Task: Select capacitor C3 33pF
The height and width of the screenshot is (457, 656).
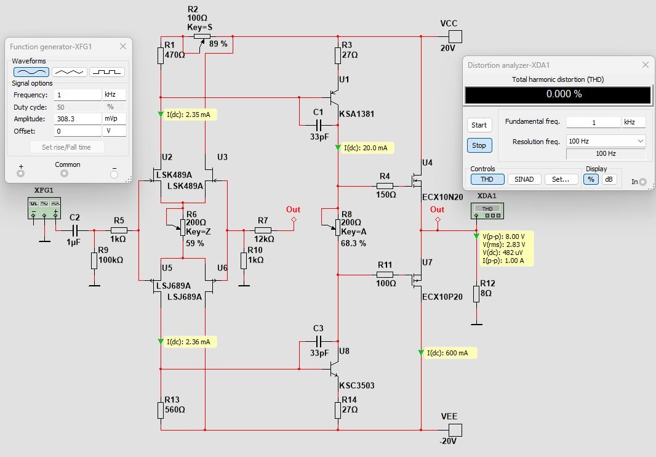Action: (x=318, y=341)
